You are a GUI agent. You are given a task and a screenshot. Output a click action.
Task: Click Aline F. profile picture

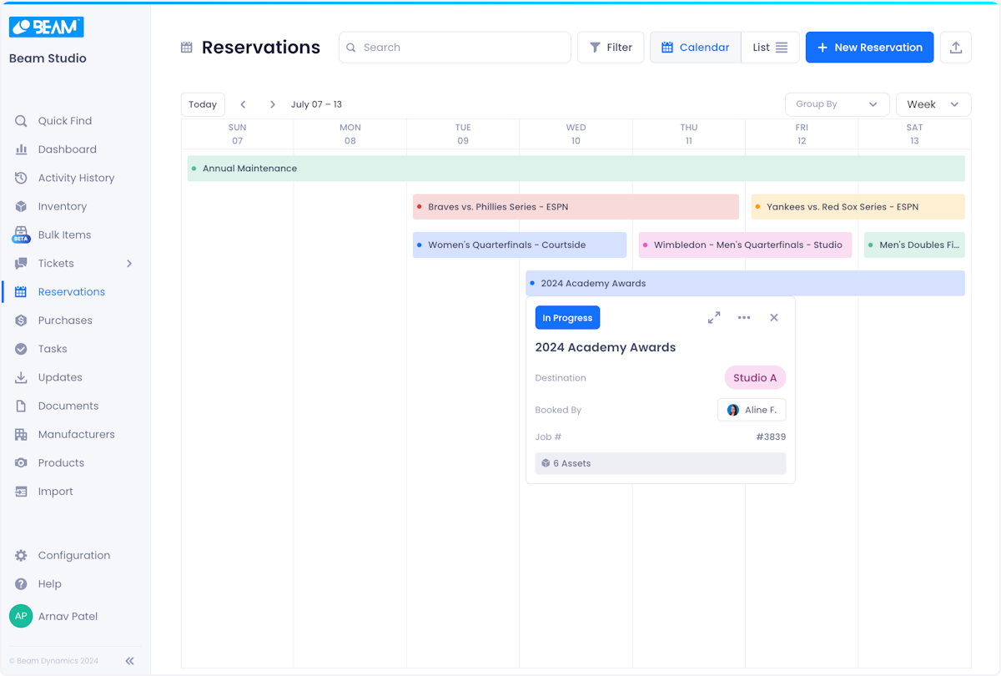(x=733, y=410)
